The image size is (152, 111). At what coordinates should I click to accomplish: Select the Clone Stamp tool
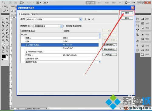(3, 33)
